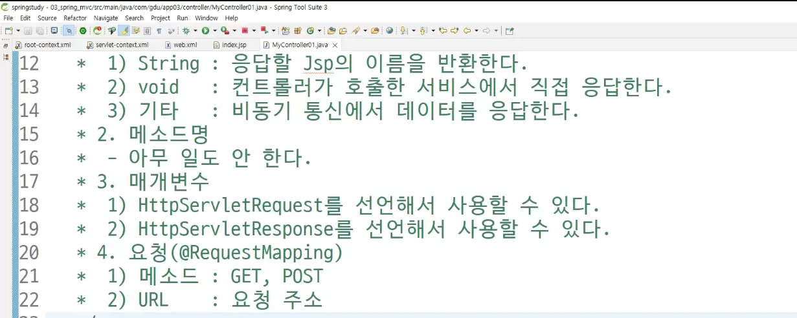Open the terminal monitor icon

54,30
